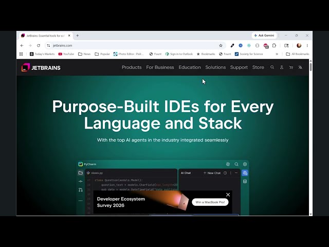Click the Developer Ecosystem Survey 2026 text
This screenshot has width=329, height=247.
coord(121,202)
